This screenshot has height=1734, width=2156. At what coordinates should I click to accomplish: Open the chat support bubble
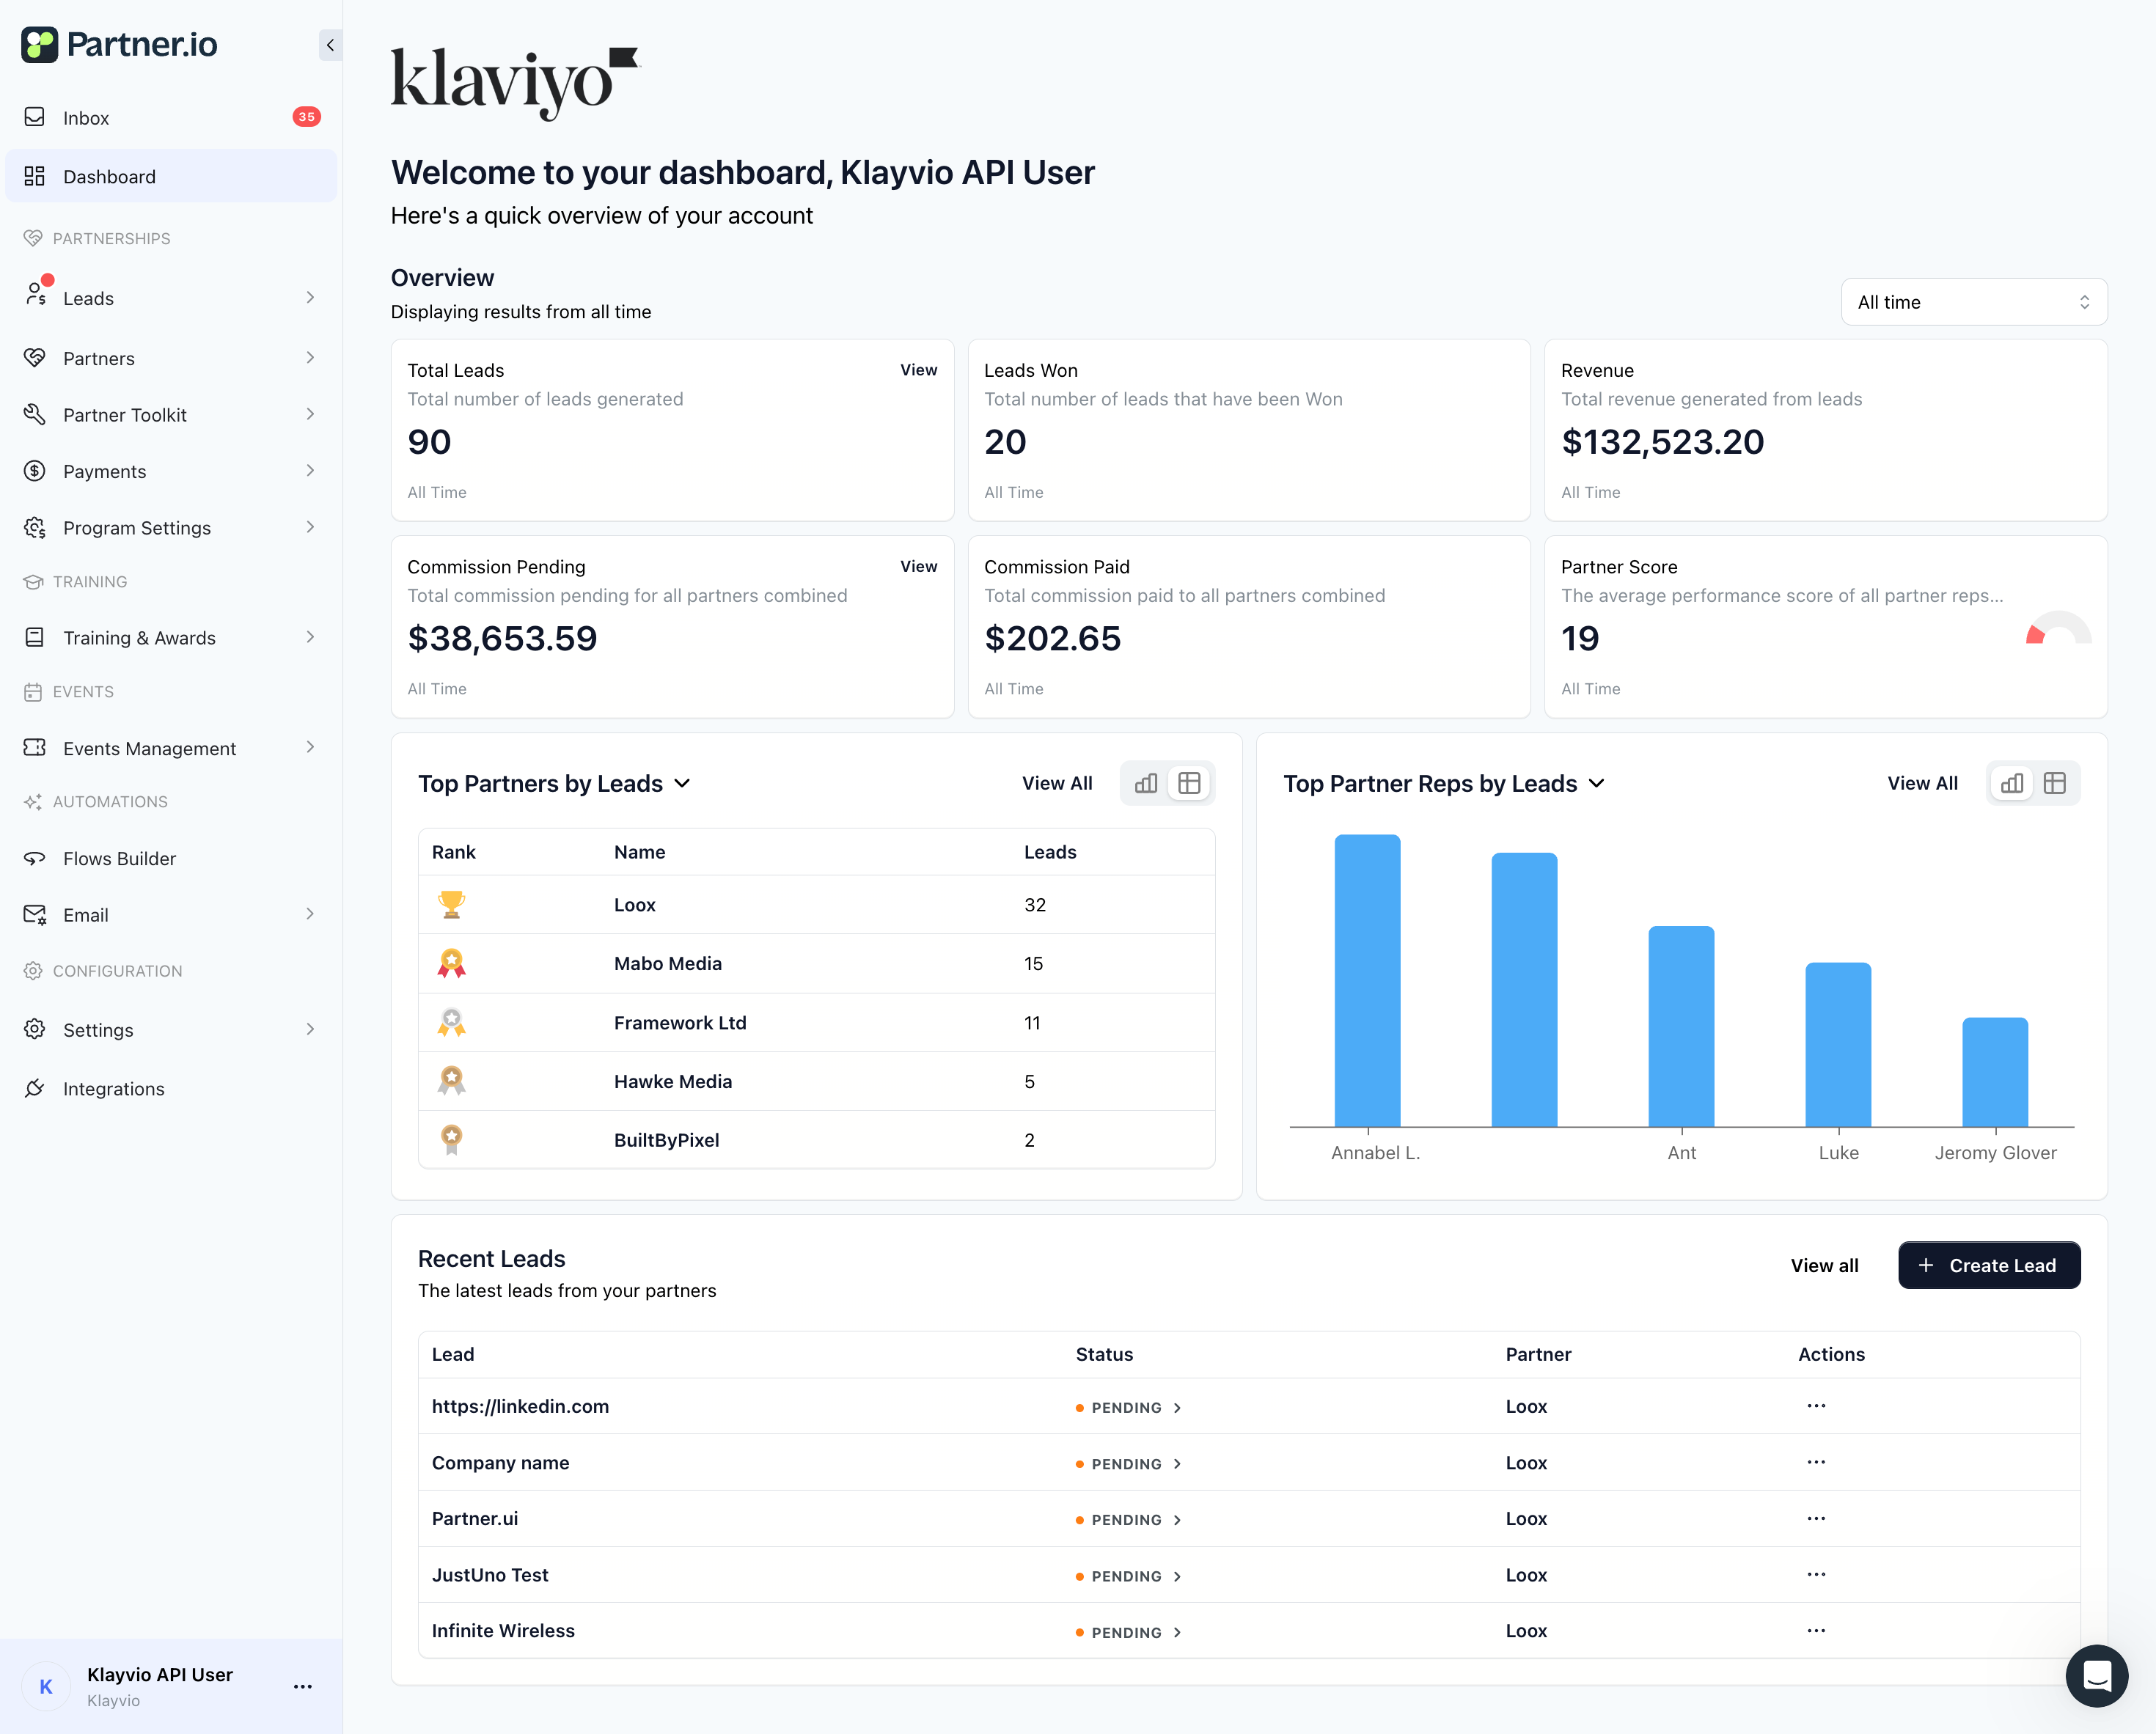click(2096, 1675)
